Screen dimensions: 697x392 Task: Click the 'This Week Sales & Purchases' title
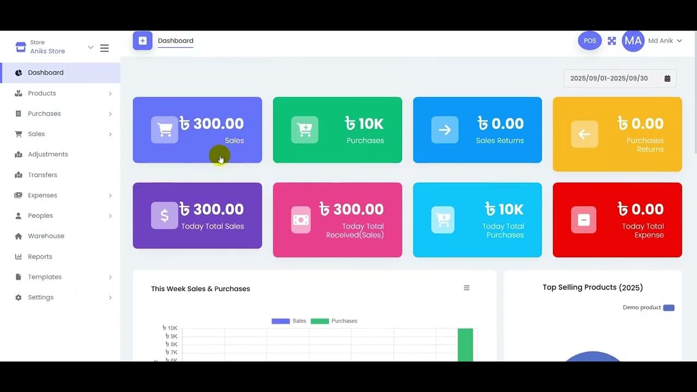[200, 289]
